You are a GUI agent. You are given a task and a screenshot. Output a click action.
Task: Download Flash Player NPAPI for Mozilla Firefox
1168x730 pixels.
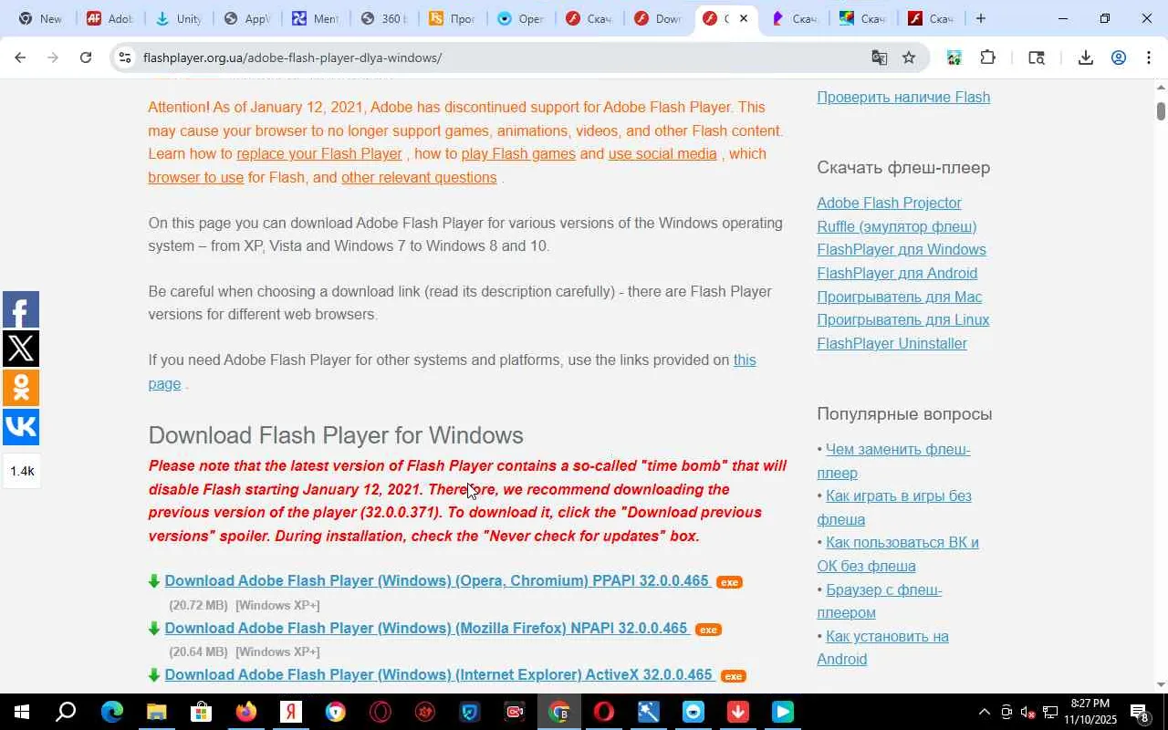[x=426, y=629]
